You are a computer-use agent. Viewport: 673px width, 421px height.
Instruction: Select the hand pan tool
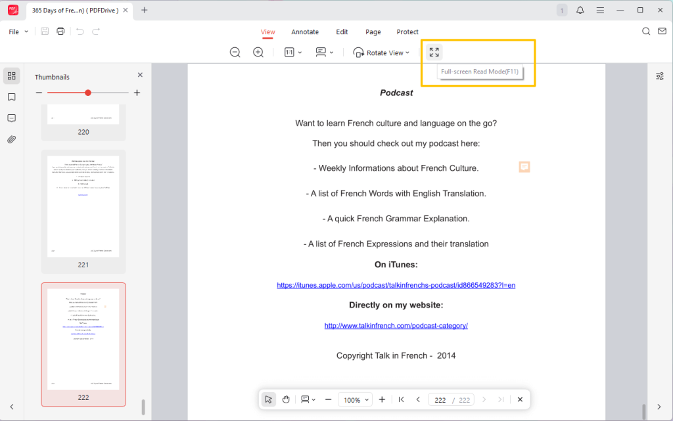click(286, 399)
